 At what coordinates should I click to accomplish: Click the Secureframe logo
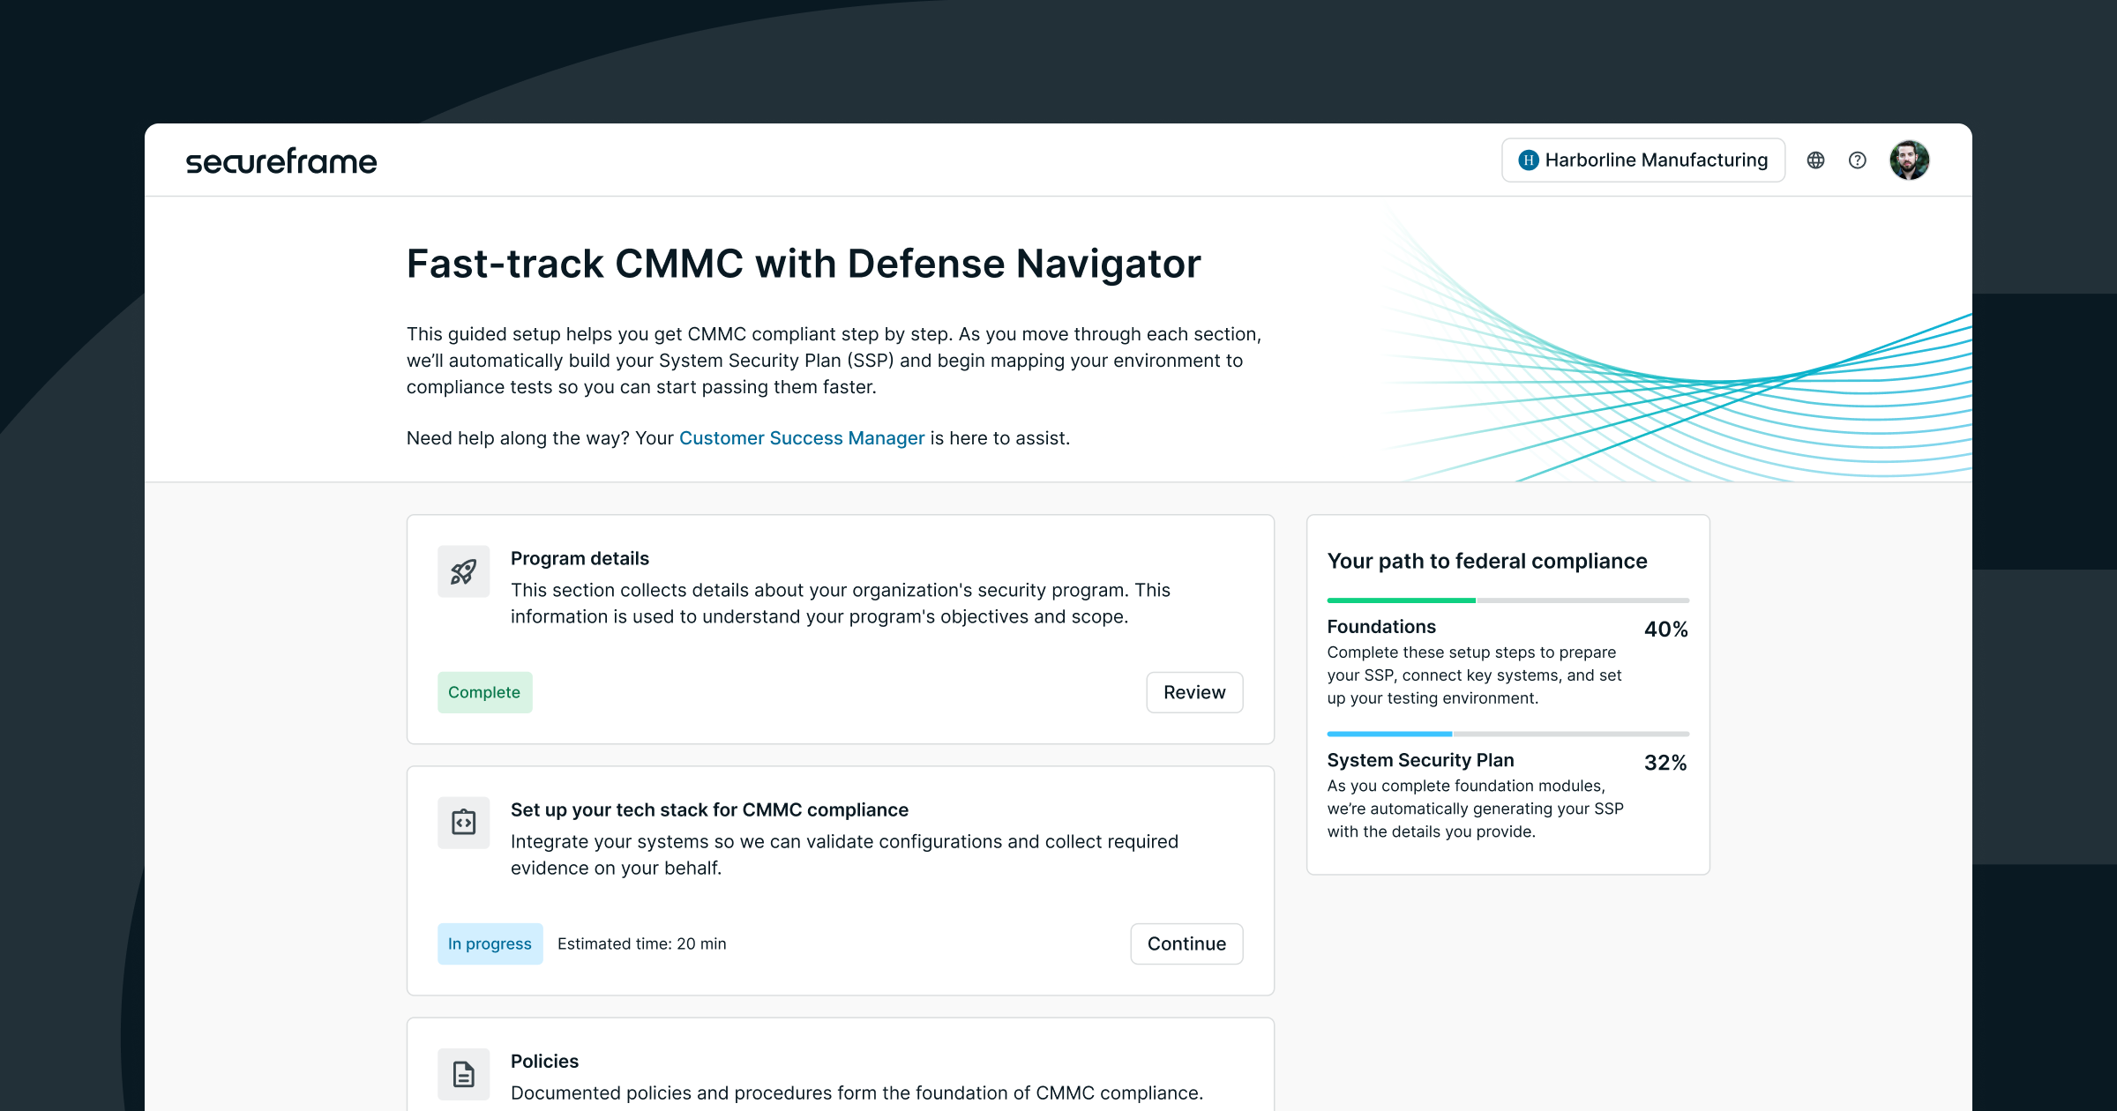click(281, 161)
